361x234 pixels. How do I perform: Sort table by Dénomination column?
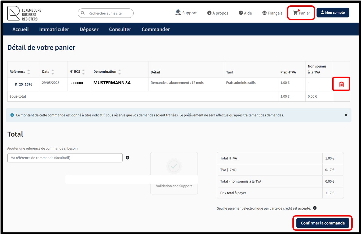[119, 72]
